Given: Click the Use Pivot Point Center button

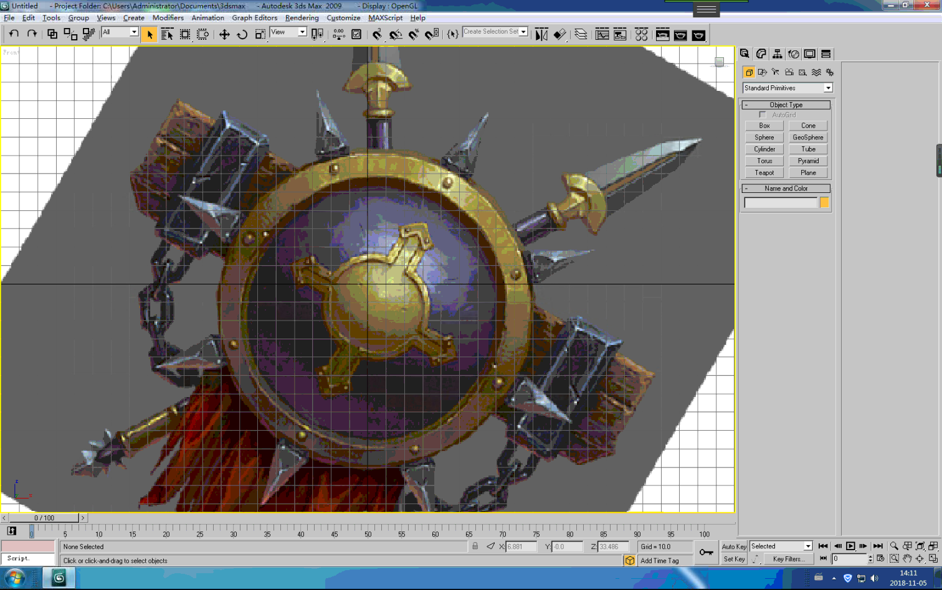Looking at the screenshot, I should tap(318, 34).
